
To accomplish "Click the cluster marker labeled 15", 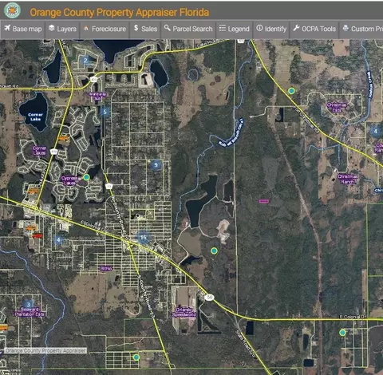I will tap(144, 238).
